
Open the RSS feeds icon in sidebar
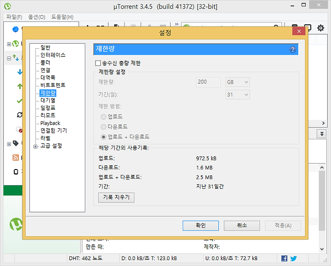pyautogui.click(x=16, y=158)
